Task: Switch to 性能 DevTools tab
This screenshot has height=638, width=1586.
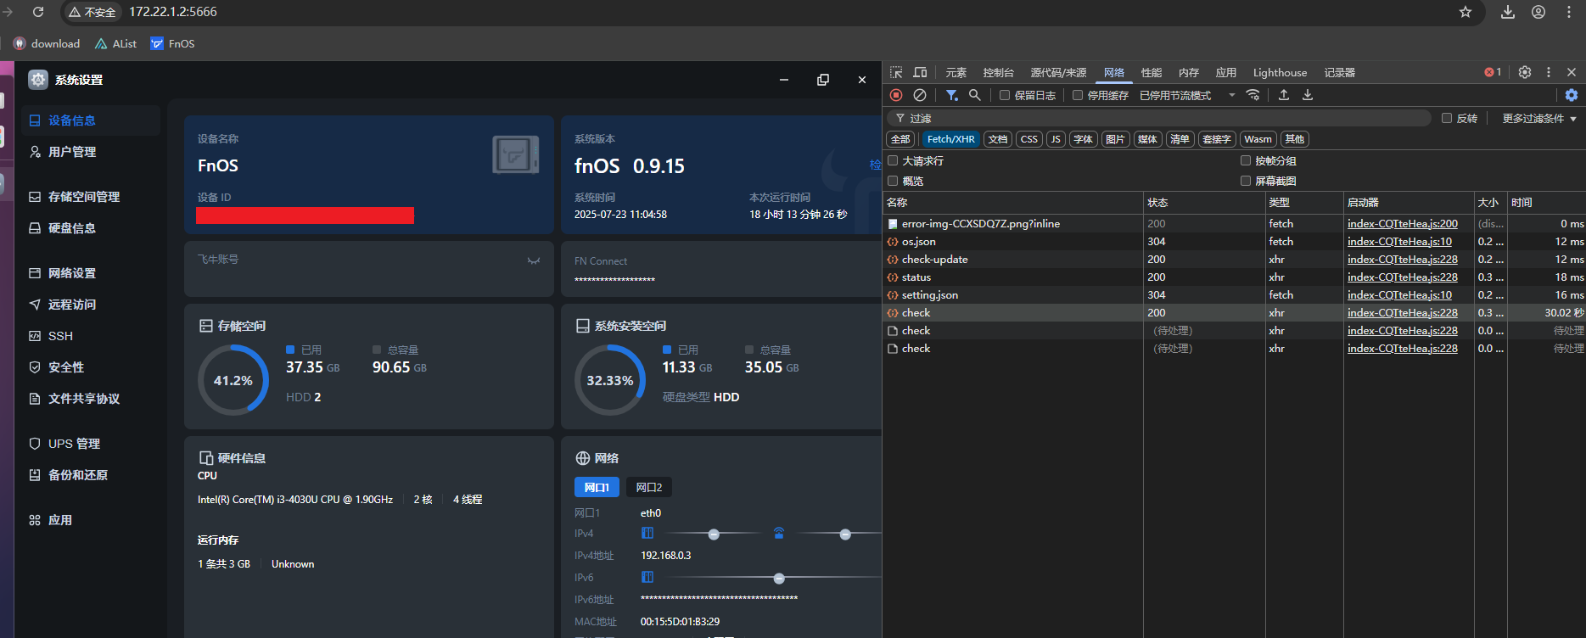Action: click(1152, 72)
